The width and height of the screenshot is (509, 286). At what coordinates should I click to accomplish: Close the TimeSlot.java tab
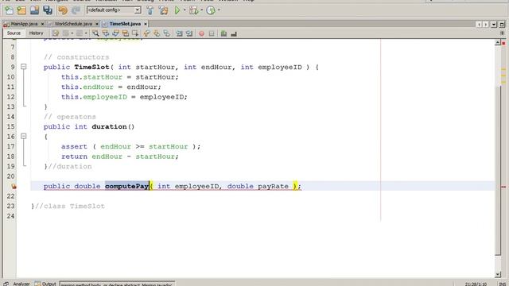(146, 24)
